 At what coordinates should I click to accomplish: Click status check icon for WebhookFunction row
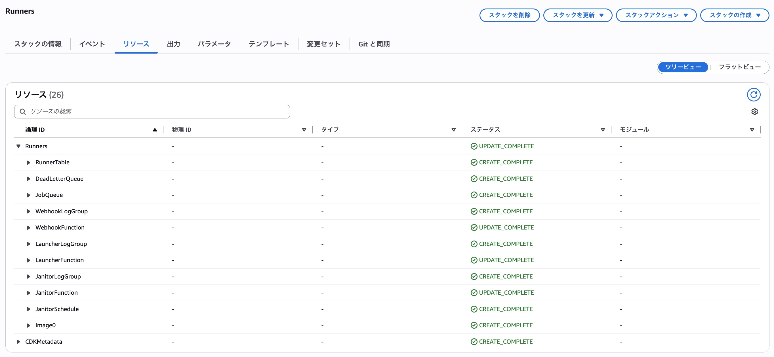pyautogui.click(x=474, y=228)
